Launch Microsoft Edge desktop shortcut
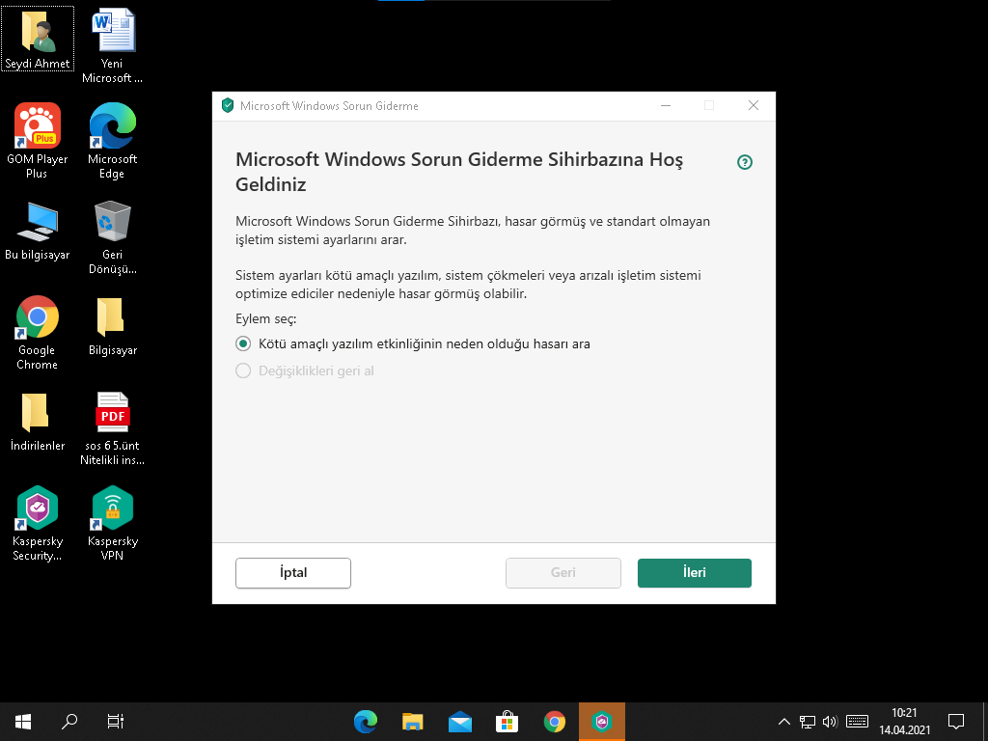Viewport: 988px width, 741px height. click(112, 141)
